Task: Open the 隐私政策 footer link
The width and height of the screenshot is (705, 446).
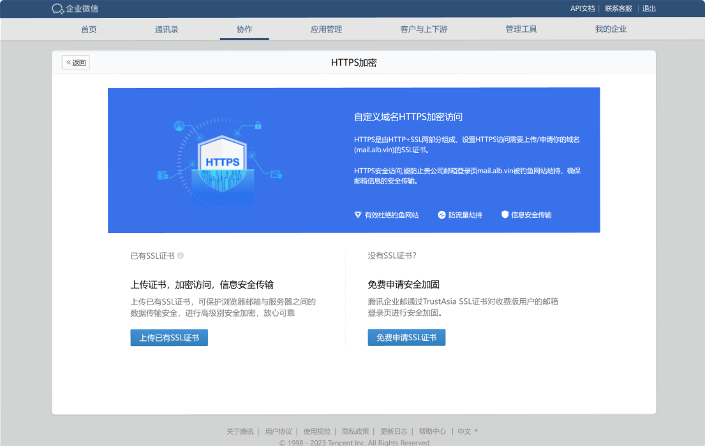Action: coord(355,431)
